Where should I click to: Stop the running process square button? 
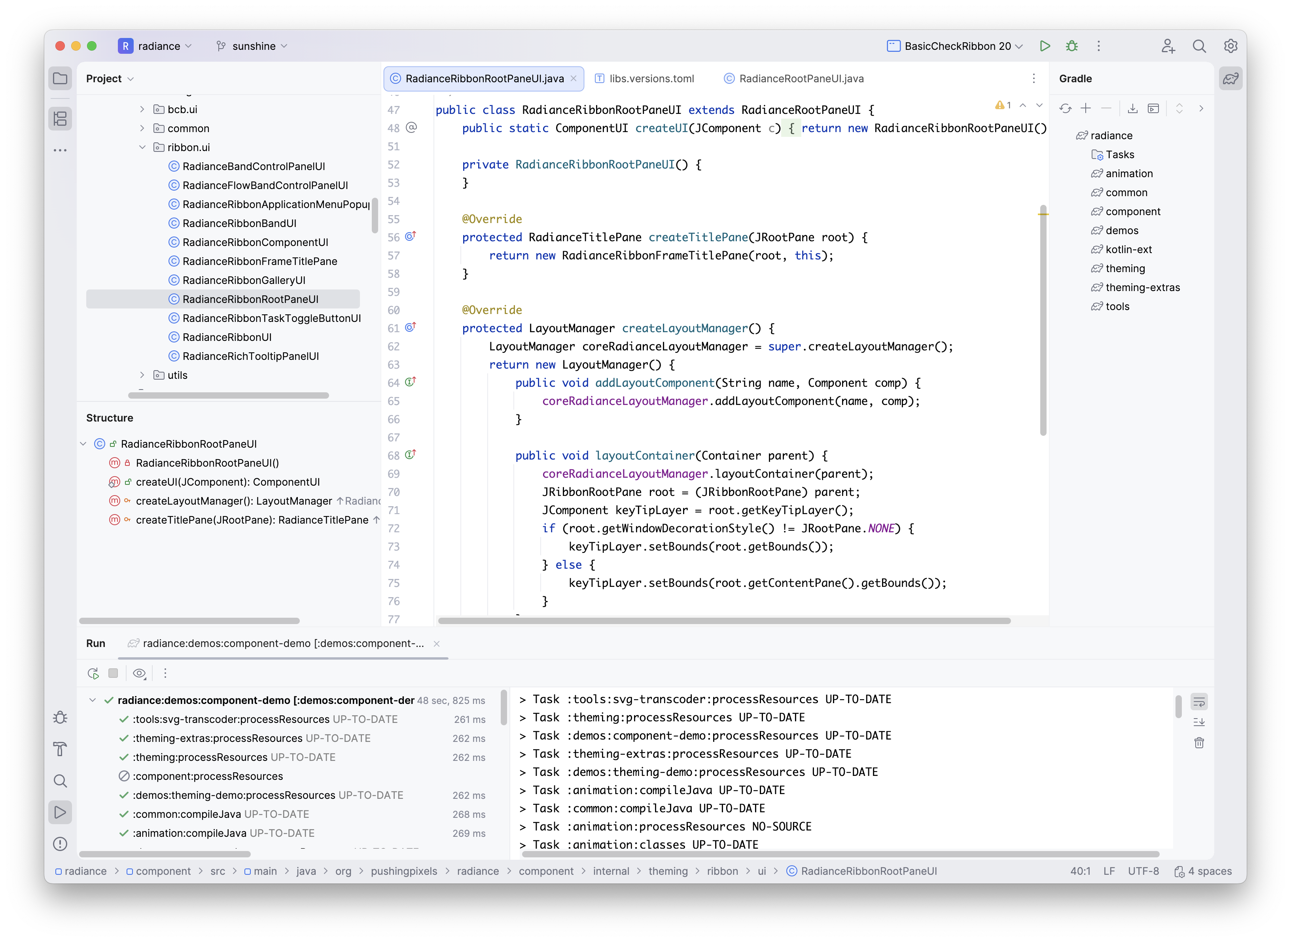click(113, 673)
